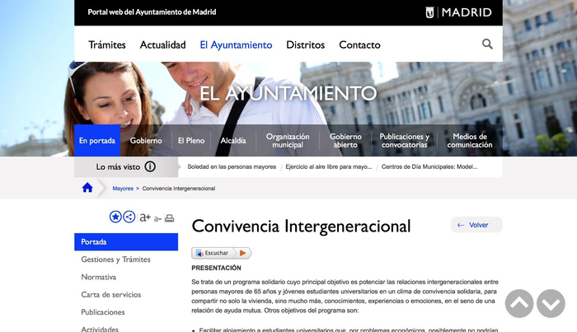
Task: Click the Lo más visto label
Action: click(118, 167)
